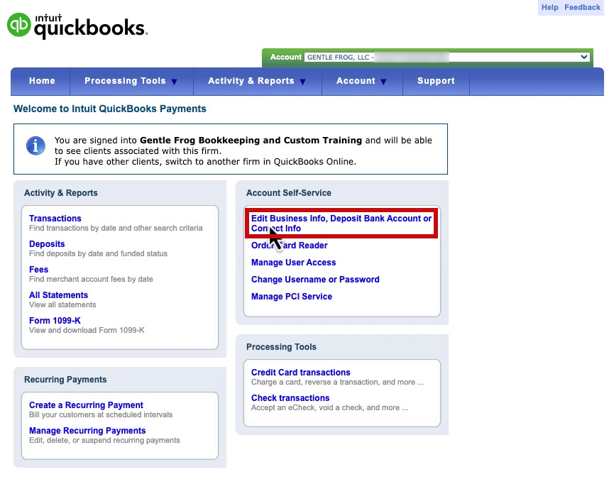Click 'Find deposits by date and funded status'
Image resolution: width=609 pixels, height=484 pixels.
click(98, 253)
